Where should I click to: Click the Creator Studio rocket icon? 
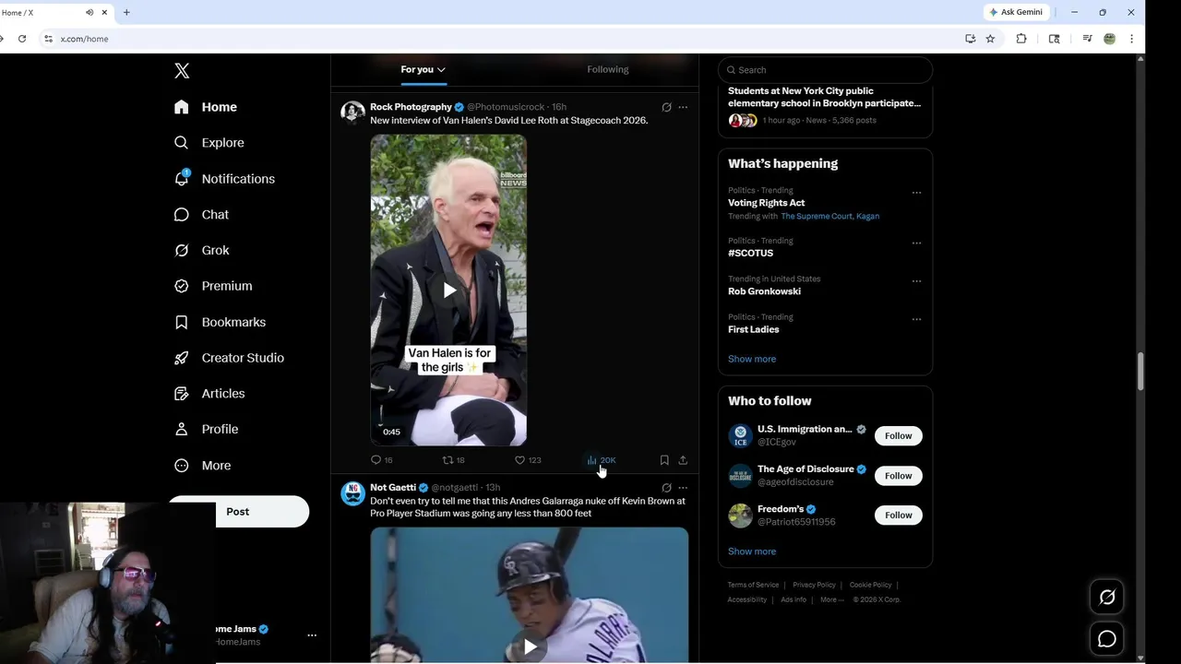click(x=182, y=358)
